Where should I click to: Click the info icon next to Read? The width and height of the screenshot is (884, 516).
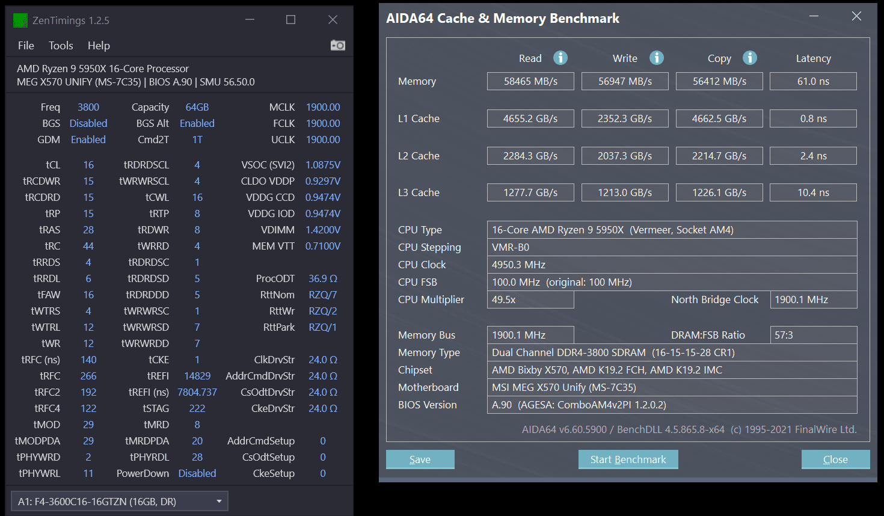(x=560, y=58)
